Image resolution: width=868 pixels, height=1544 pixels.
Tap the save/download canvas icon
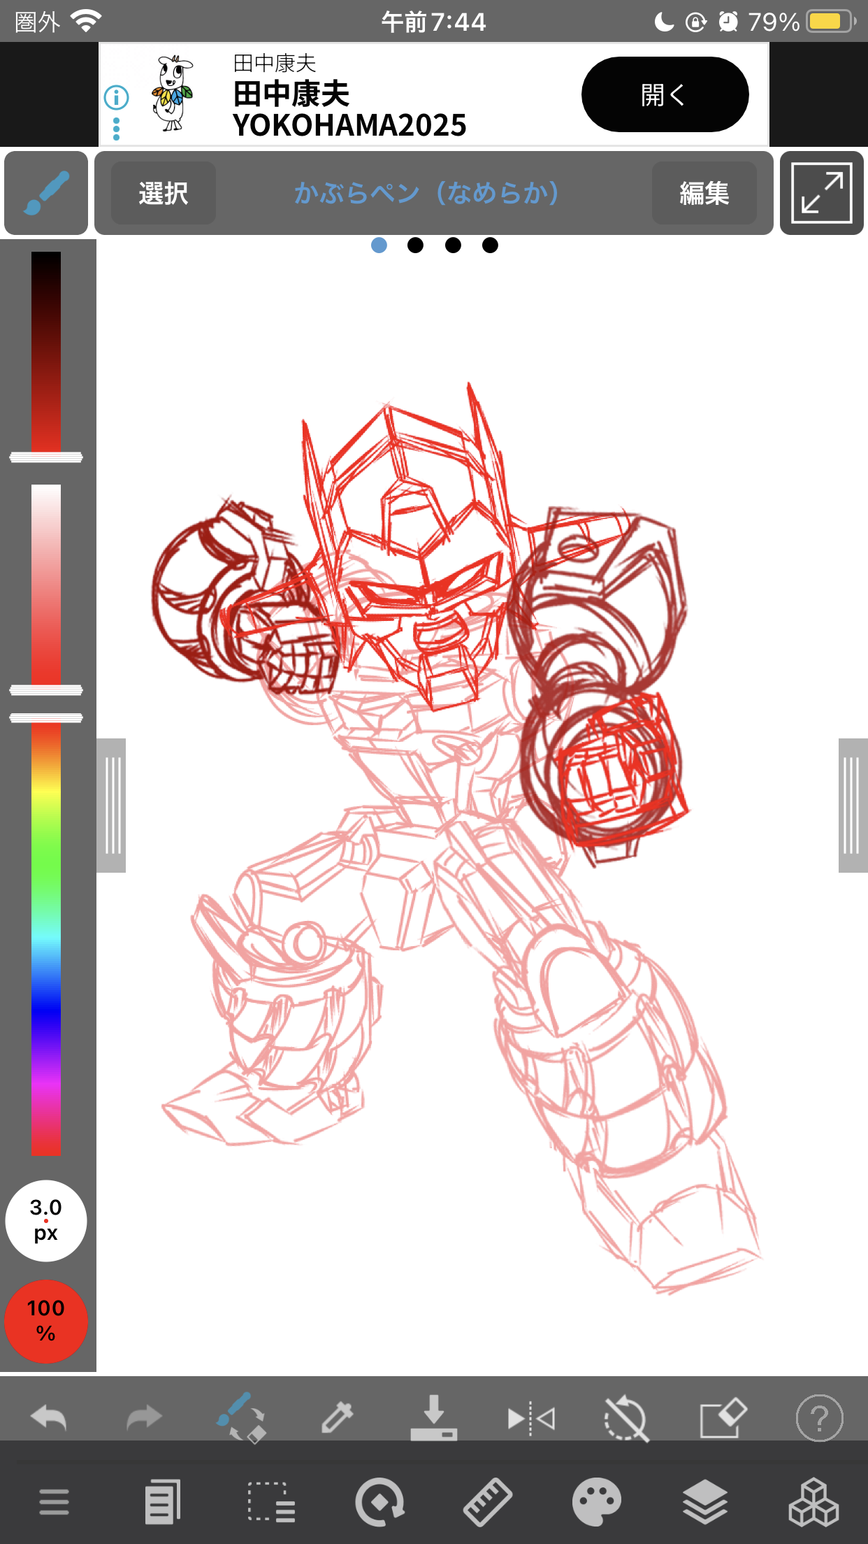click(433, 1418)
